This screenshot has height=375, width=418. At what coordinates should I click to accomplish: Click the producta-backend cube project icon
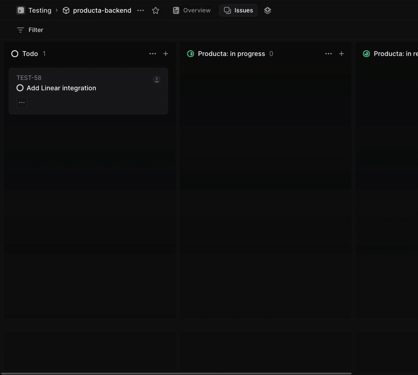pyautogui.click(x=66, y=10)
